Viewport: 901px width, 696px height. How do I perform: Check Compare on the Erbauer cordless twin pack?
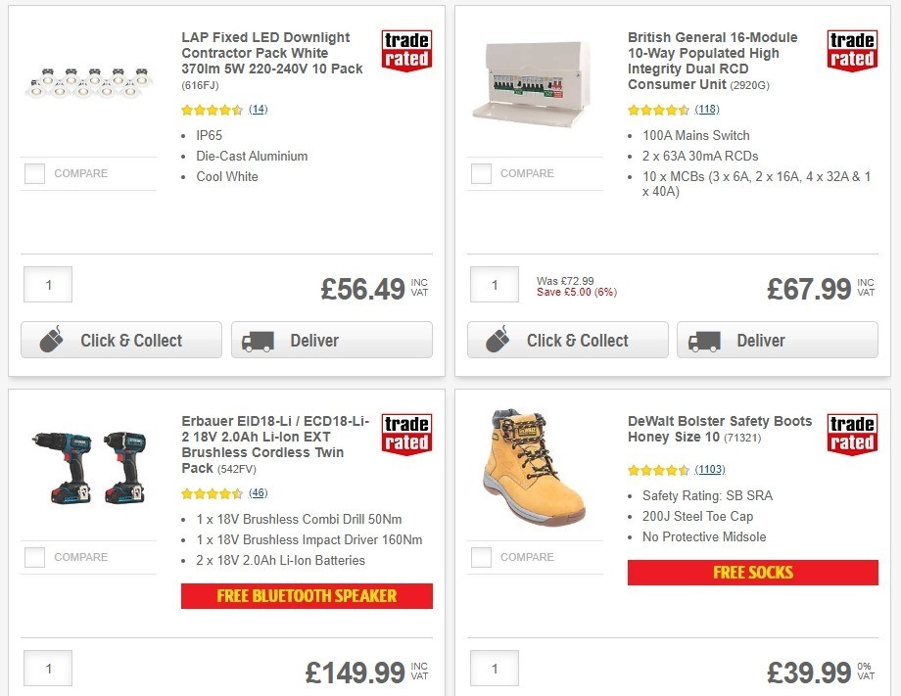(34, 557)
